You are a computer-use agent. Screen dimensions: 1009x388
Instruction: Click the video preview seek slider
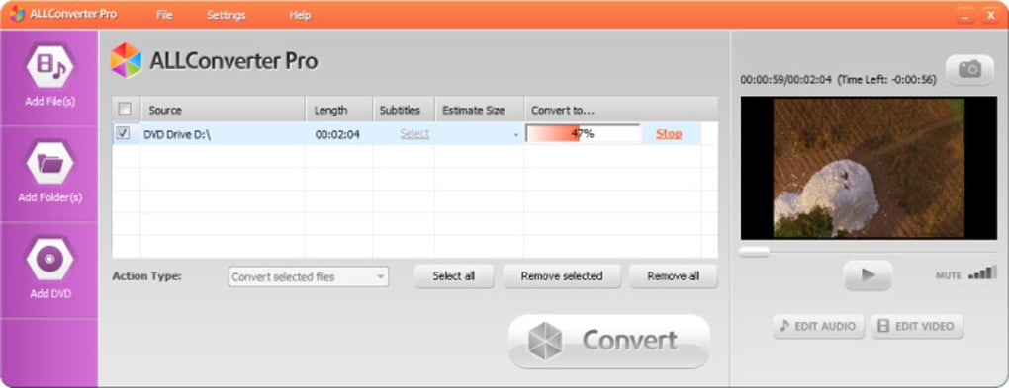pyautogui.click(x=869, y=251)
